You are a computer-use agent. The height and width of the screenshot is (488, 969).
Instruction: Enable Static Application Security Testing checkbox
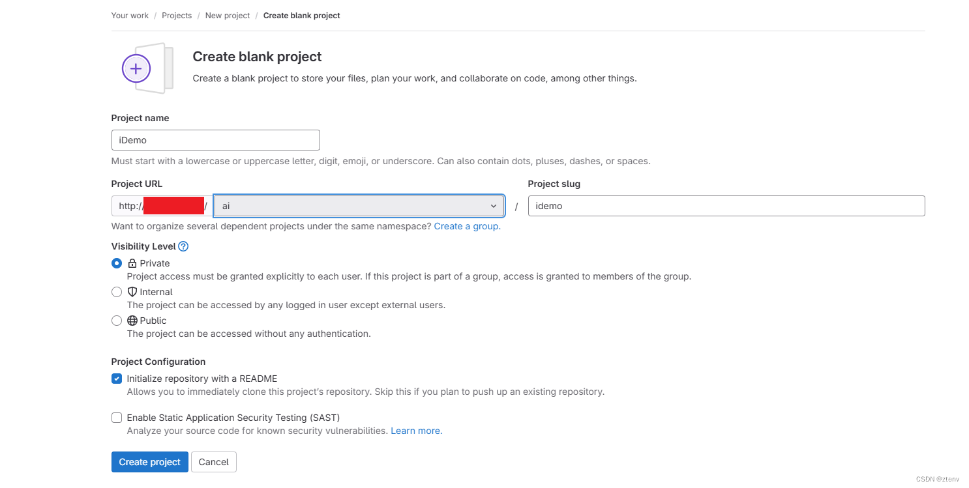(x=117, y=418)
